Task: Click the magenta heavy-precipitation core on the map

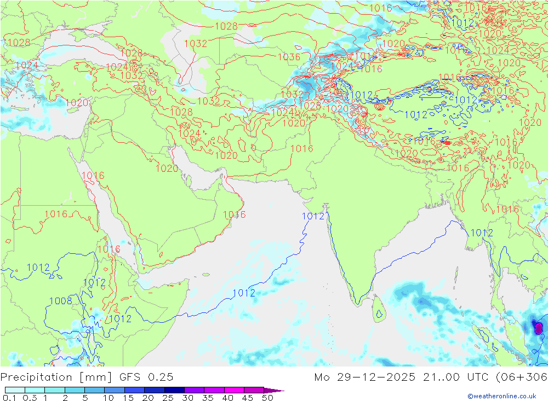Action: [539, 328]
